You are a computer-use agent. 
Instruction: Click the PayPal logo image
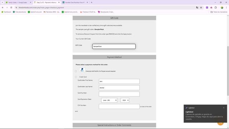(82, 70)
